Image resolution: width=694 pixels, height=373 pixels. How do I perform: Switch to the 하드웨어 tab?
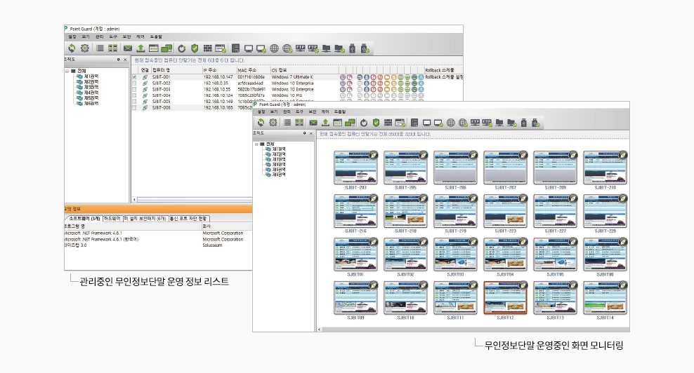pyautogui.click(x=112, y=219)
